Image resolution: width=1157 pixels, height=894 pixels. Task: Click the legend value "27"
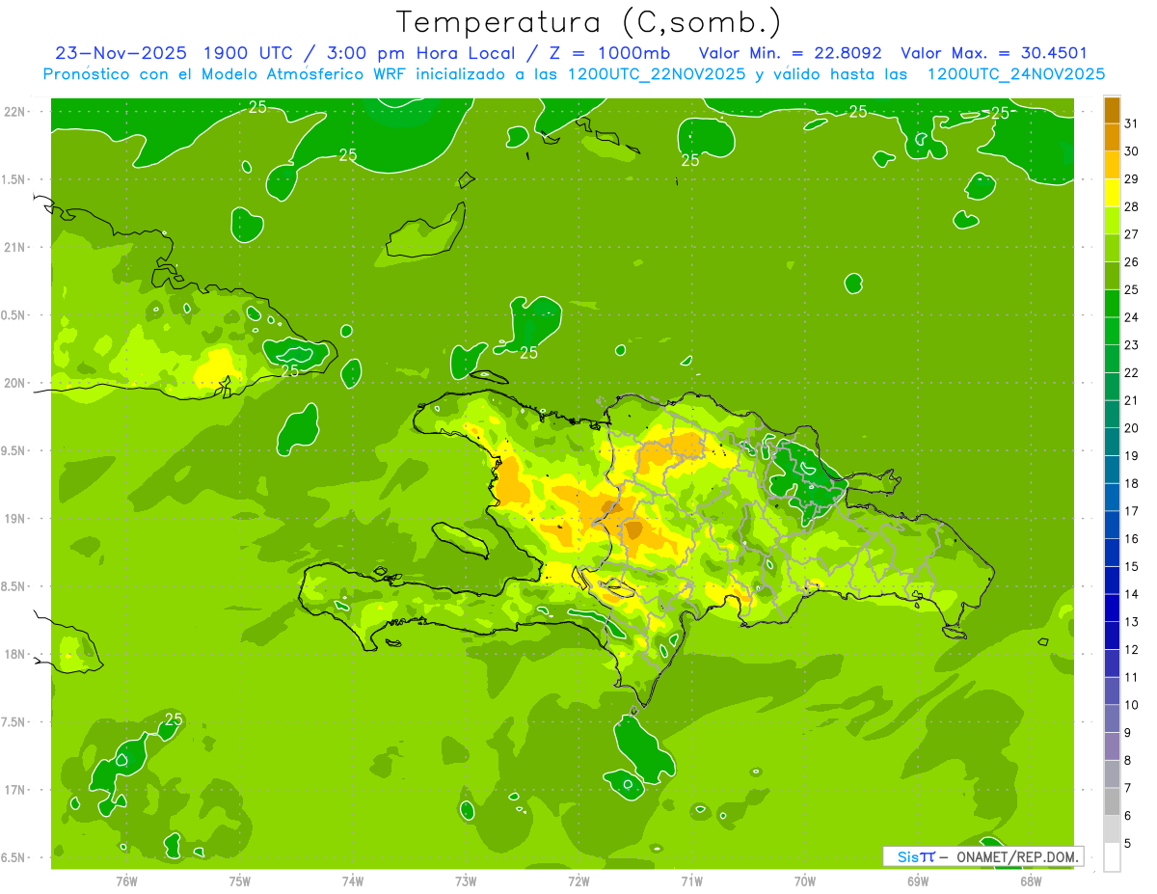pos(1132,233)
